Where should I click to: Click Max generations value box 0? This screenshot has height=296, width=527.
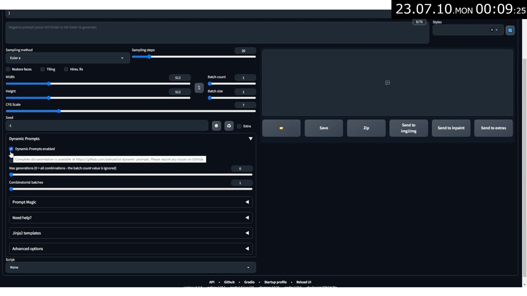pyautogui.click(x=242, y=169)
